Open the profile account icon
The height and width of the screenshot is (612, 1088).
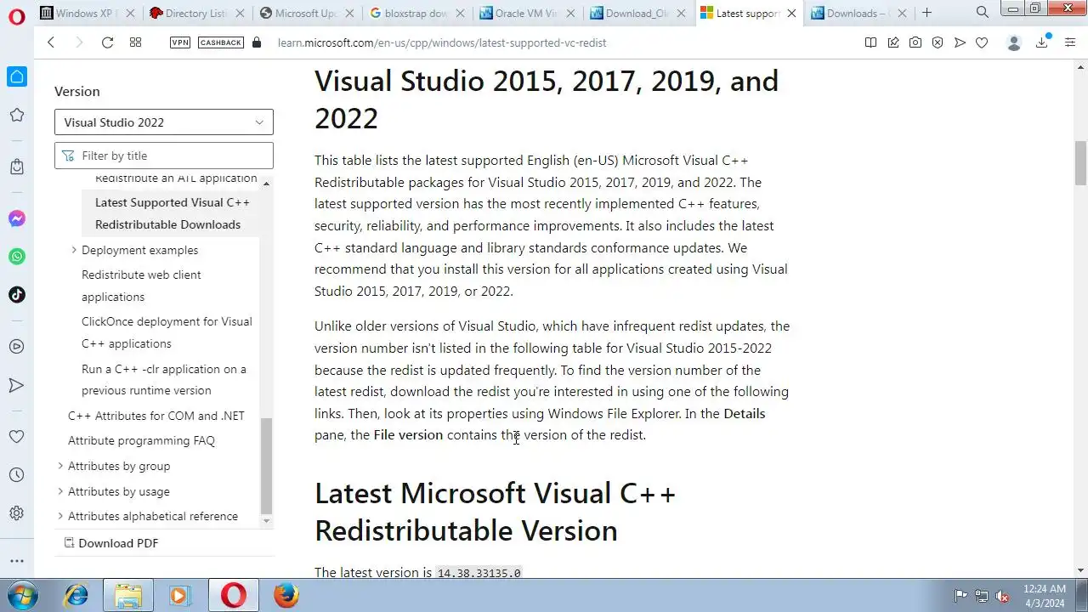(1013, 42)
